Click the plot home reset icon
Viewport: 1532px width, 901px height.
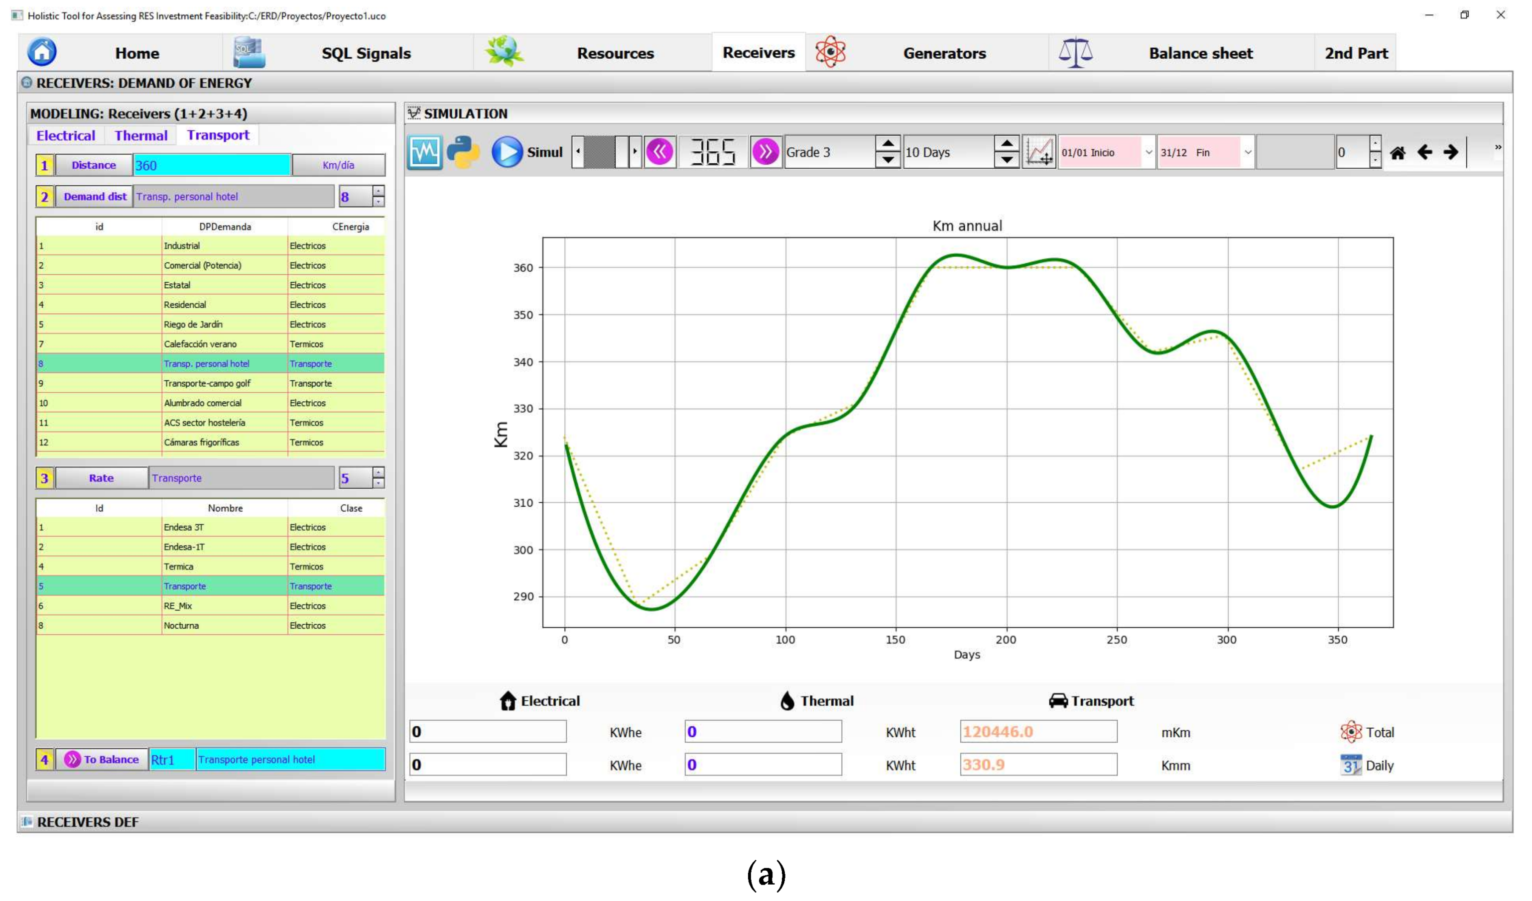pyautogui.click(x=1397, y=152)
